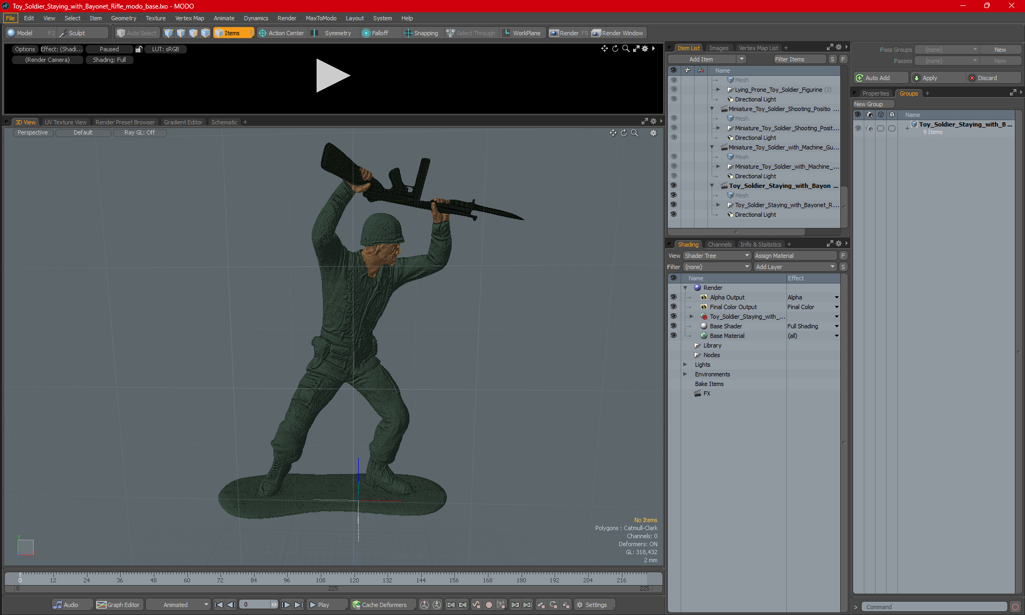Open Pass Groups (none) dropdown

pyautogui.click(x=947, y=50)
